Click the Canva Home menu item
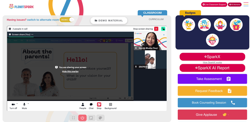The image size is (251, 122). click(15, 41)
